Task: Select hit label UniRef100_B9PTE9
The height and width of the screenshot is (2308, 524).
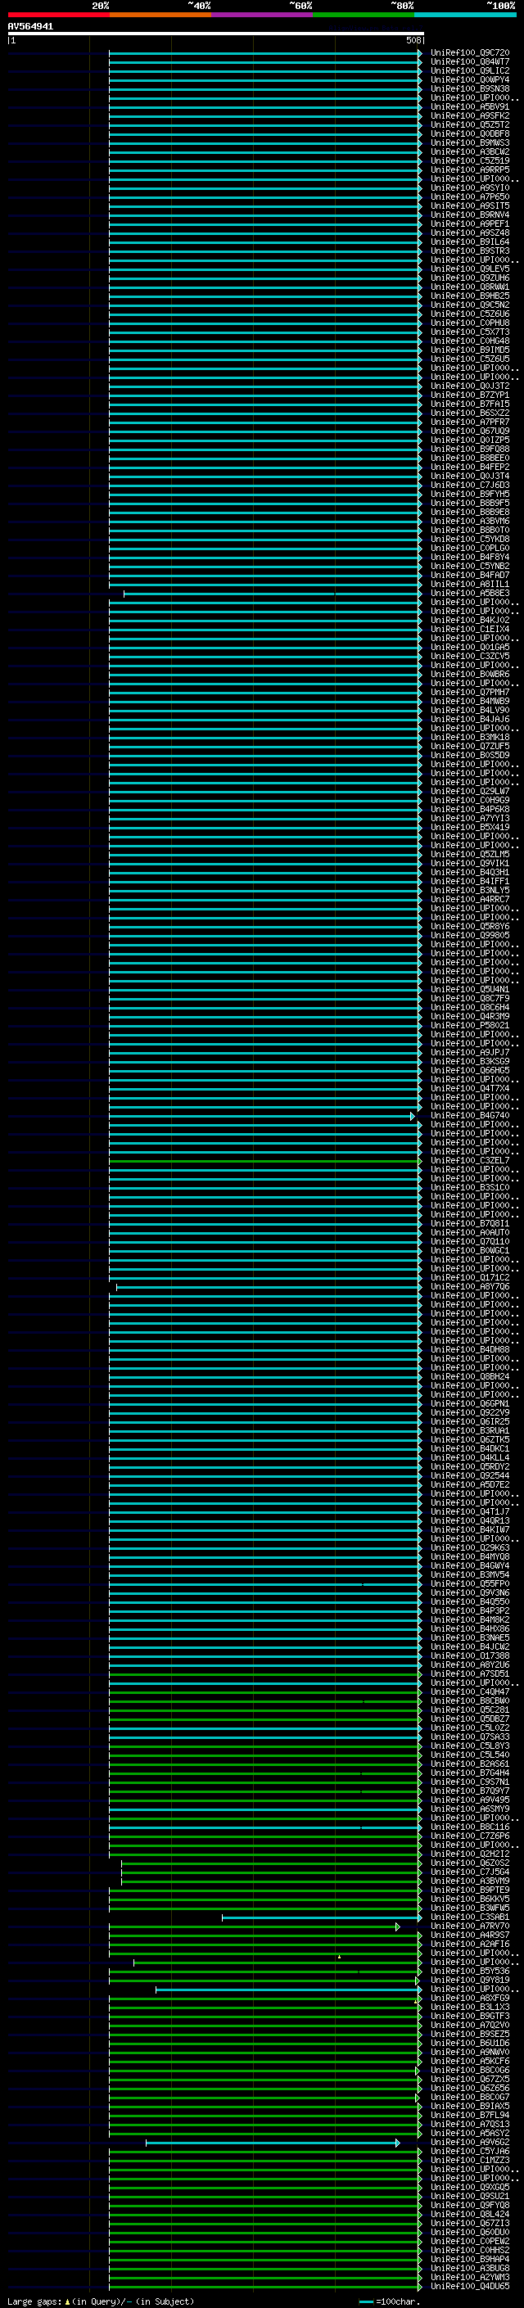Action: pyautogui.click(x=469, y=1890)
